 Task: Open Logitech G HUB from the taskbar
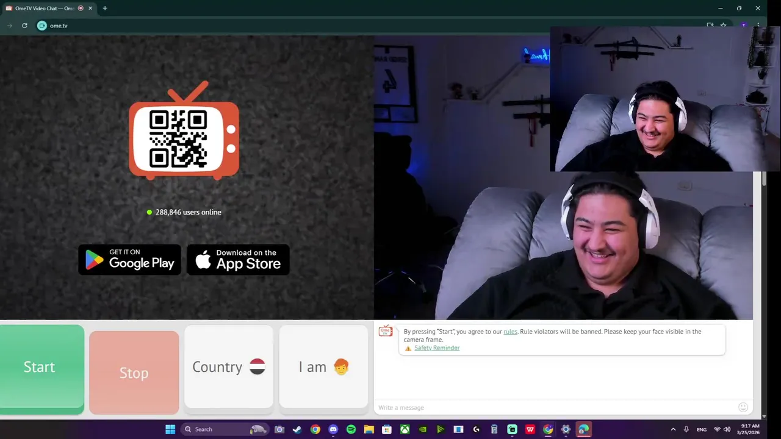(477, 429)
